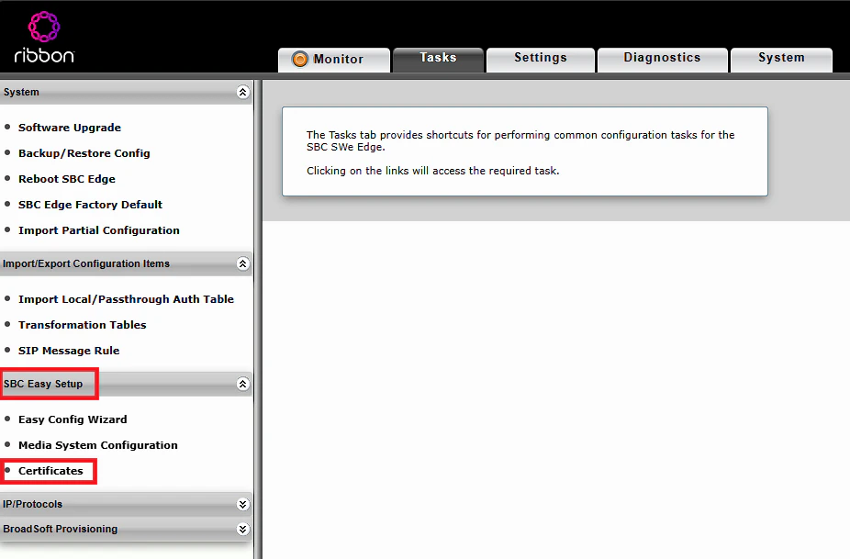Open the Monitor tab
The height and width of the screenshot is (559, 850).
[x=334, y=60]
